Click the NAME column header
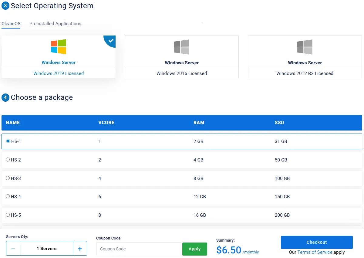This screenshot has width=364, height=258. tap(13, 123)
